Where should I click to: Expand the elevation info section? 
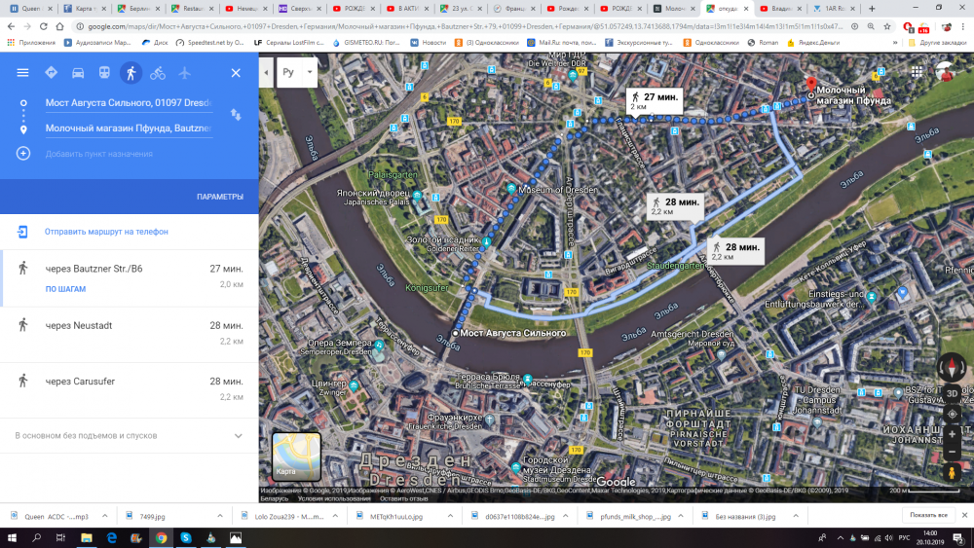(238, 436)
